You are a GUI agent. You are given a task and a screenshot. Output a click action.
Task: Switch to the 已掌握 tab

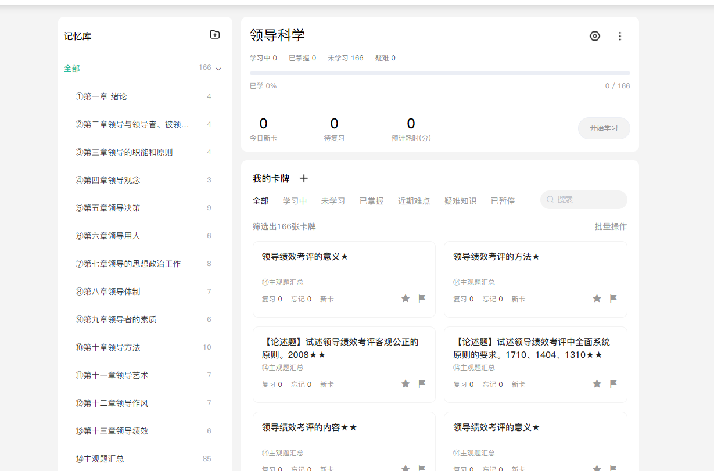371,201
